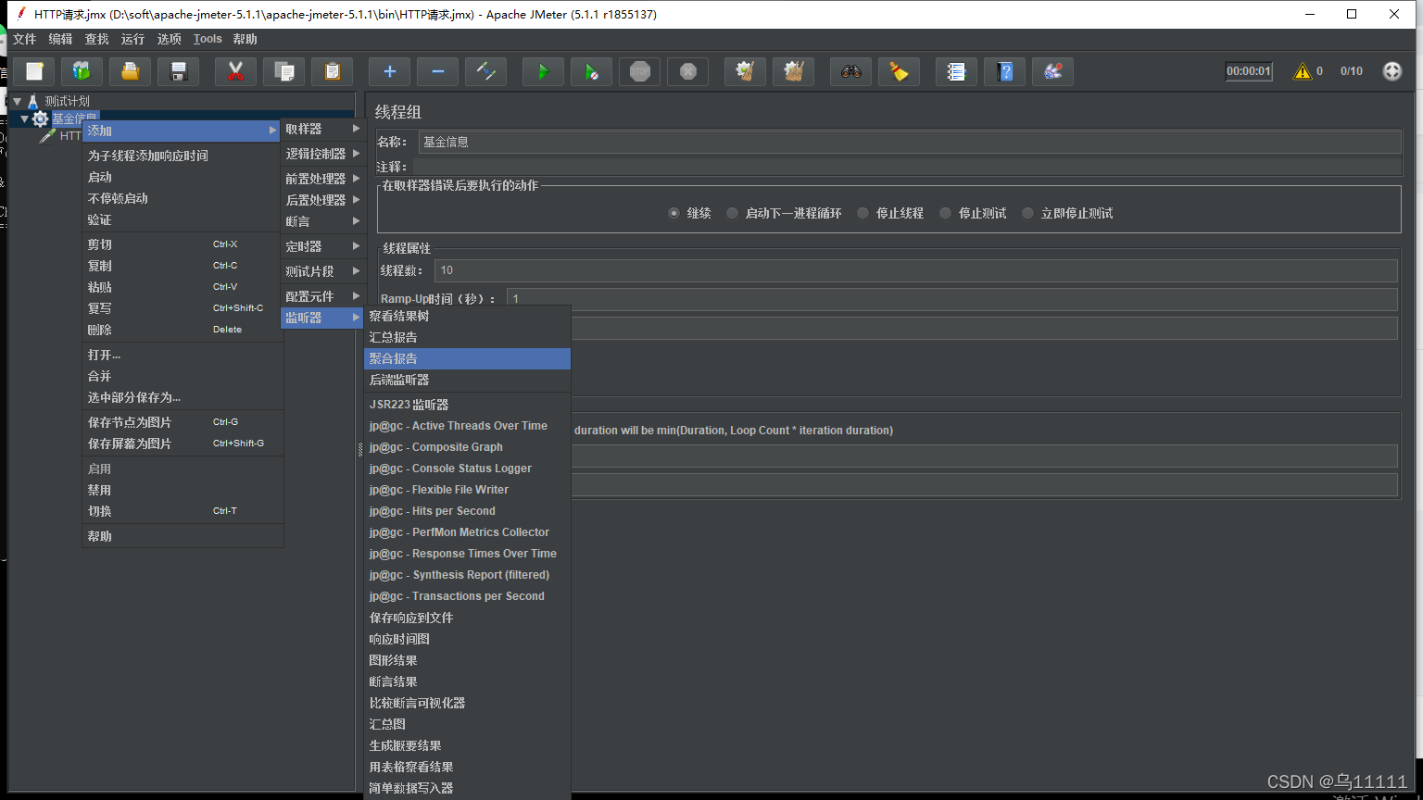This screenshot has width=1423, height=800.
Task: Click the Toggle enable/disable toolbar icon
Action: point(486,71)
